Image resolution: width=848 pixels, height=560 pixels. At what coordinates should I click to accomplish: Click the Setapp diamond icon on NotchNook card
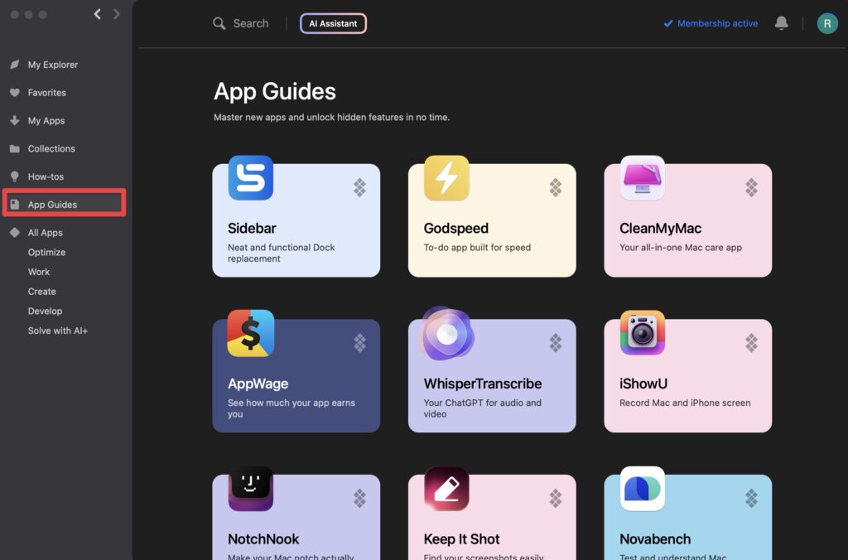[359, 499]
